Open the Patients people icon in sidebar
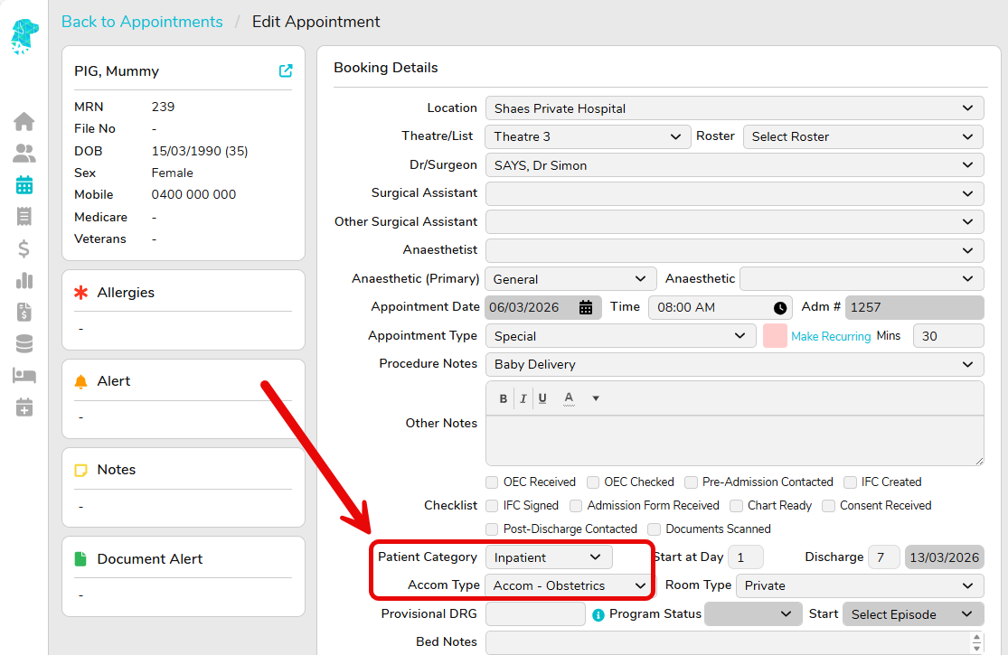This screenshot has height=655, width=1008. [24, 154]
